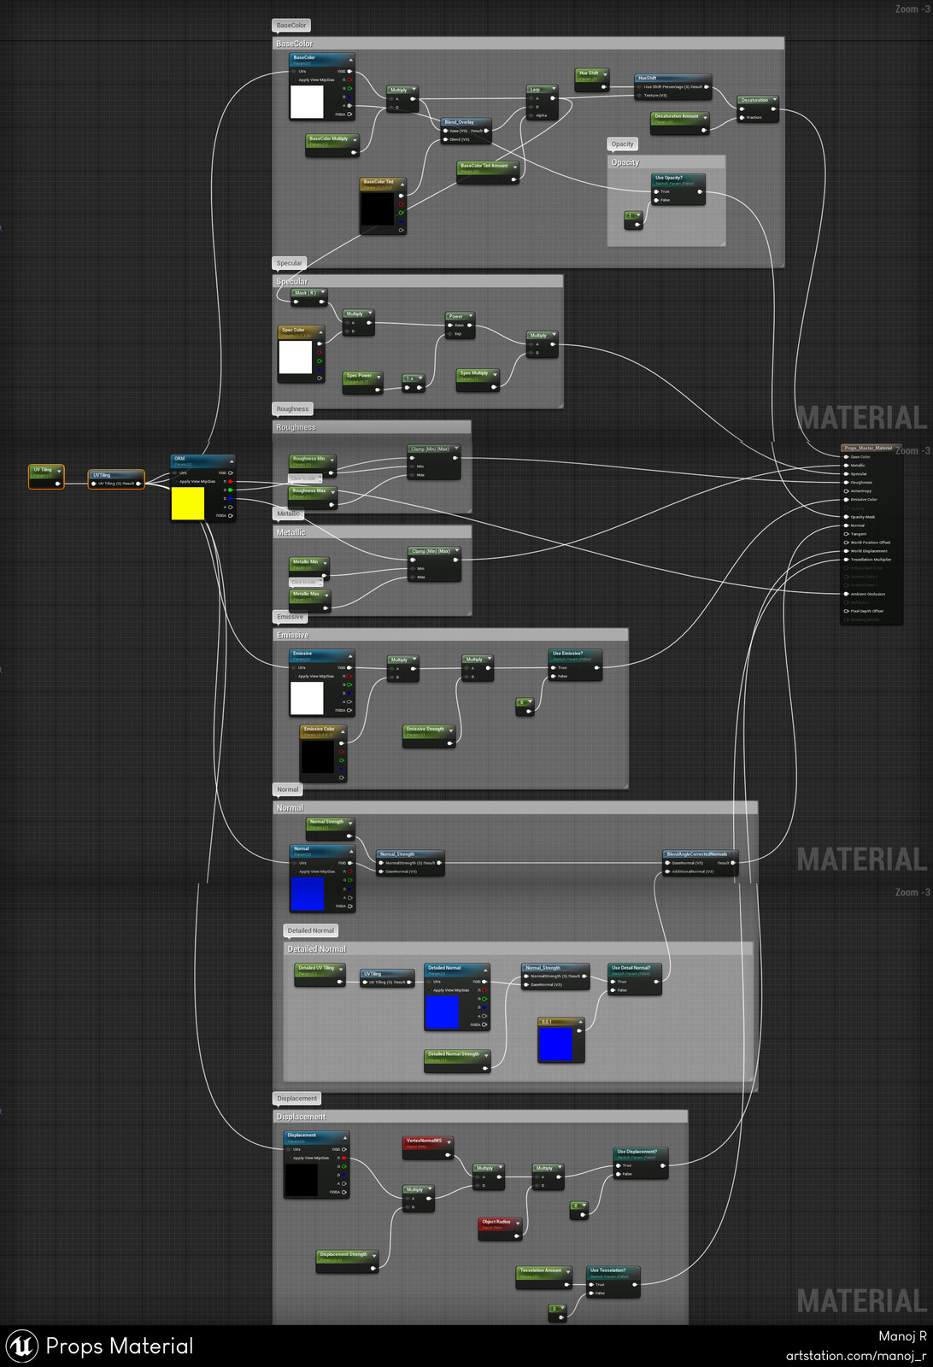Click the RGB output pin of the BaseColor texture node
The image size is (933, 1367).
click(x=349, y=71)
